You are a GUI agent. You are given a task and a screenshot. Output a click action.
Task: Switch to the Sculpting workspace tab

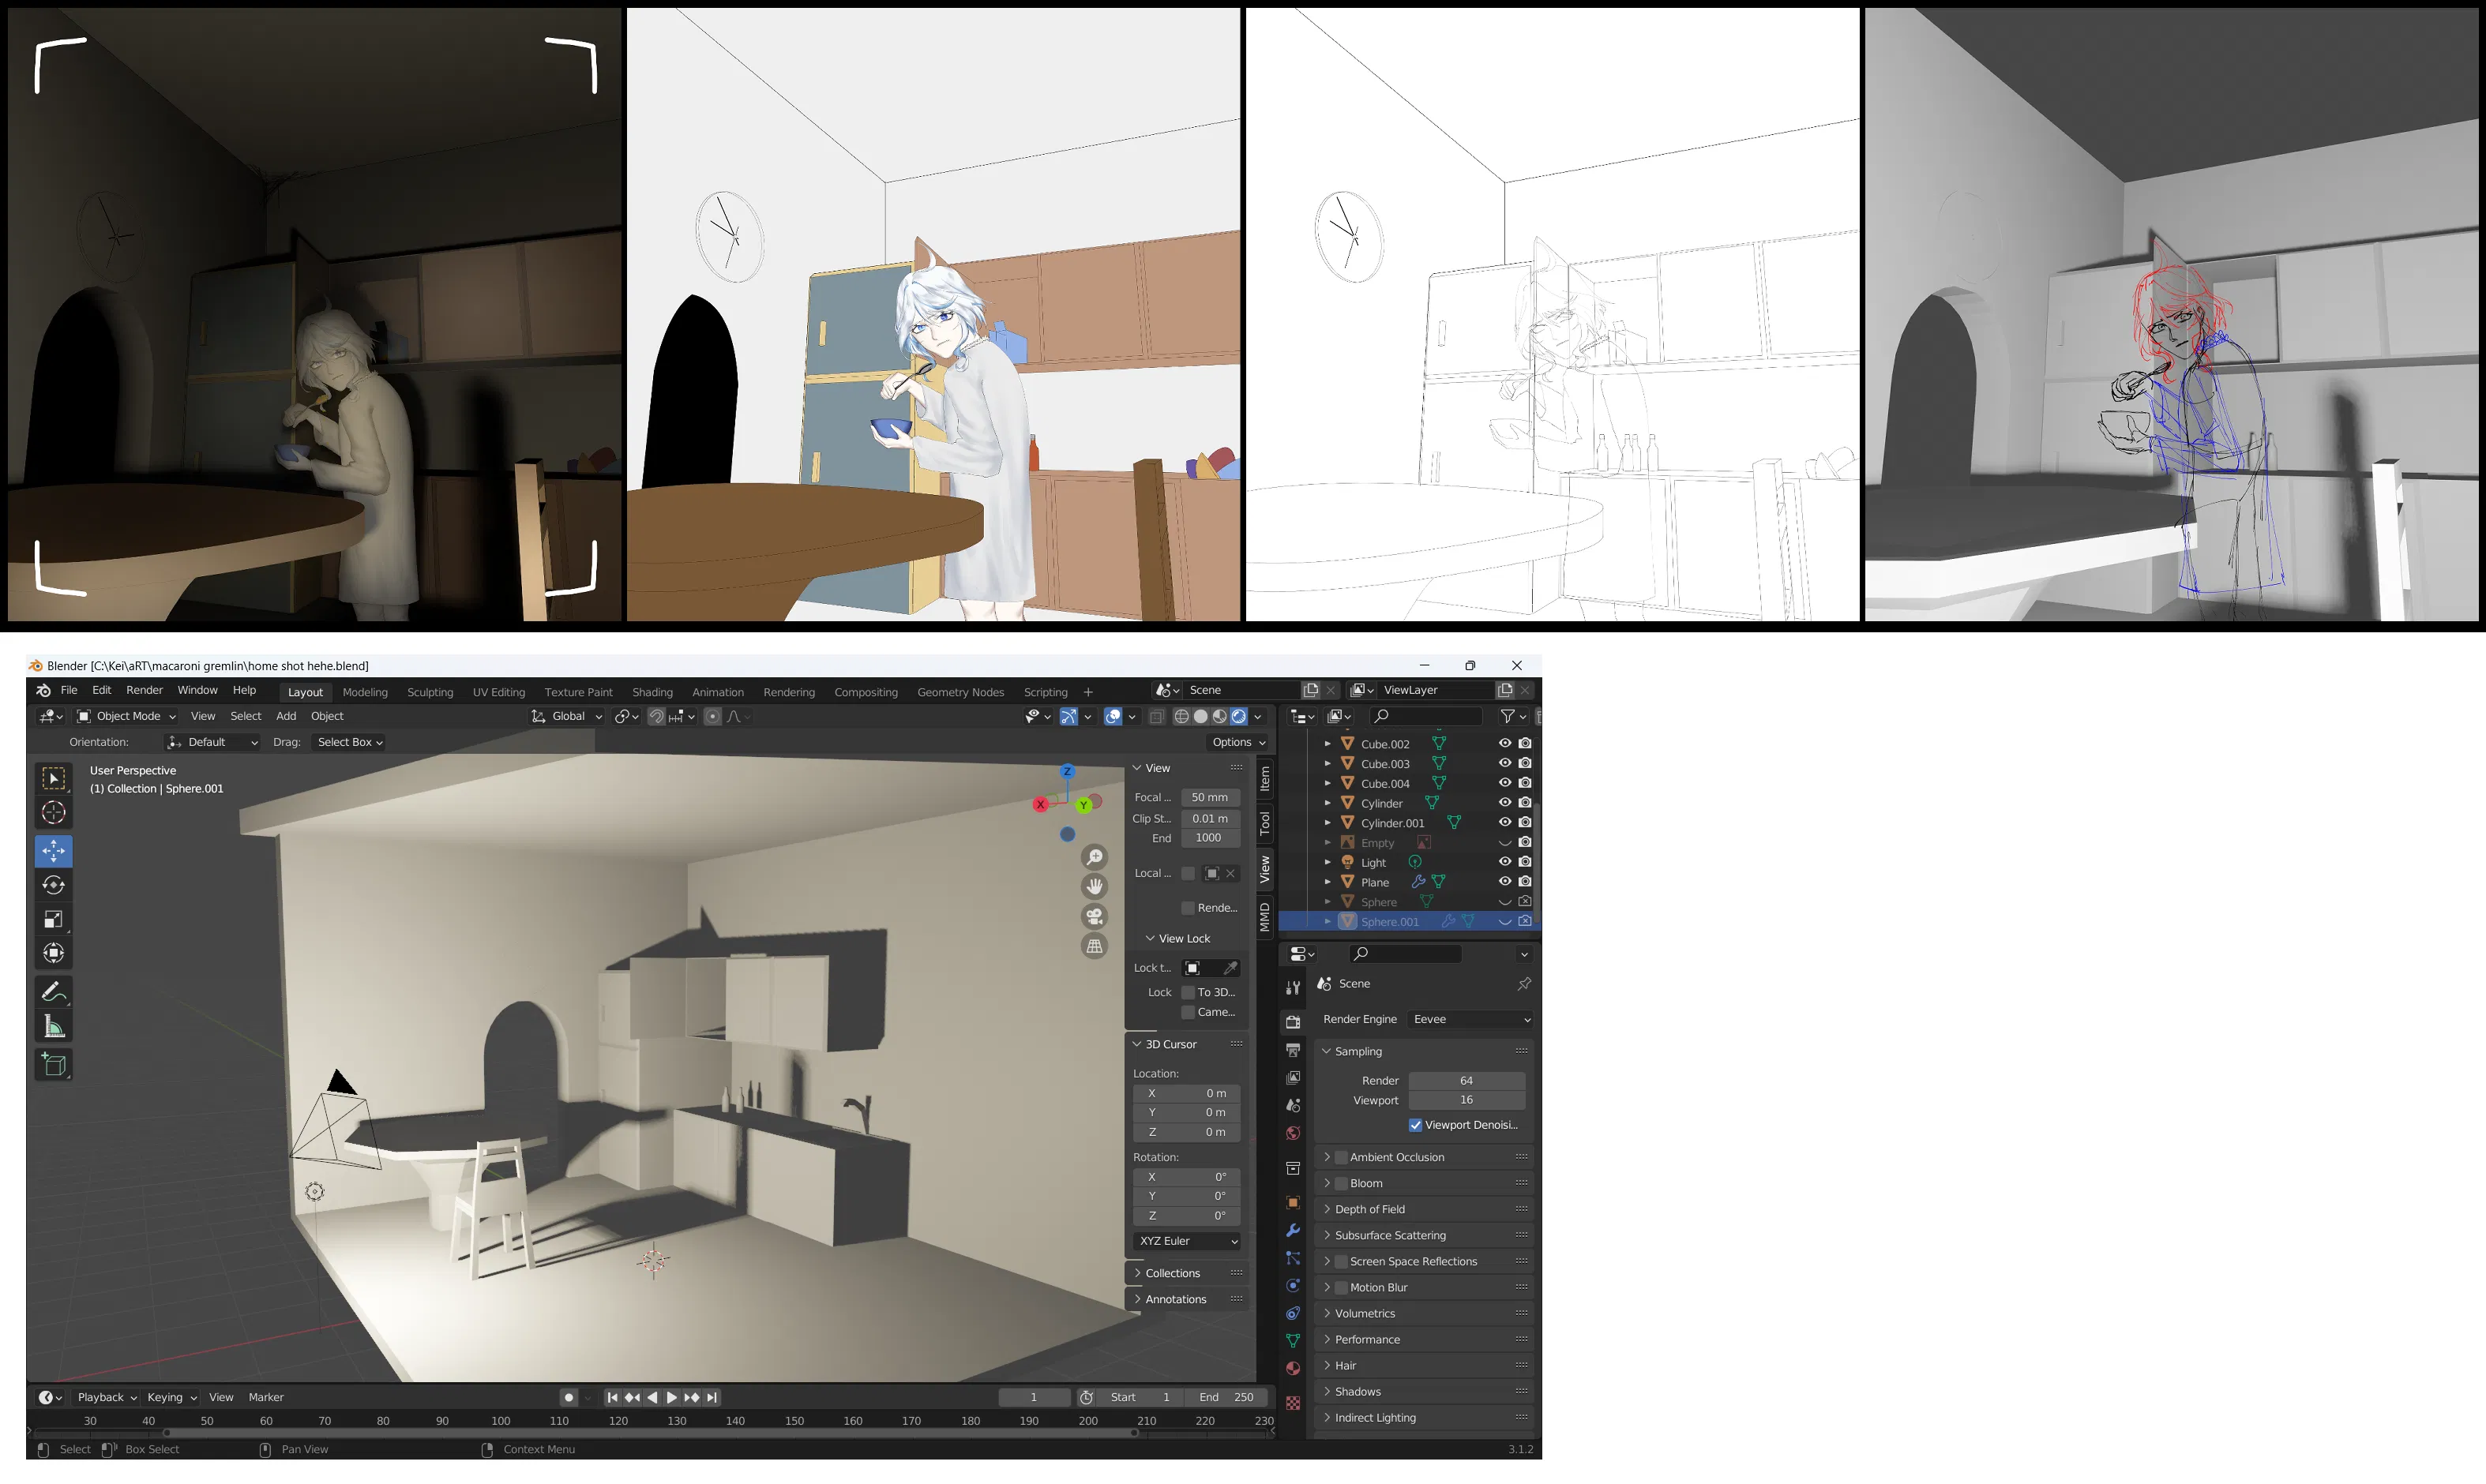tap(429, 692)
